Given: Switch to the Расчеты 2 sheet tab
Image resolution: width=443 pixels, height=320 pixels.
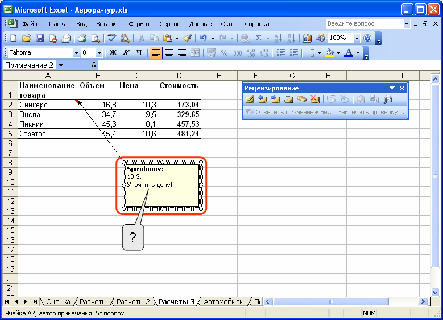Looking at the screenshot, I should point(133,302).
